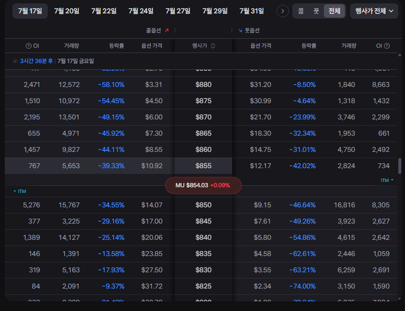Switch view to puts only (풋)

tap(316, 11)
